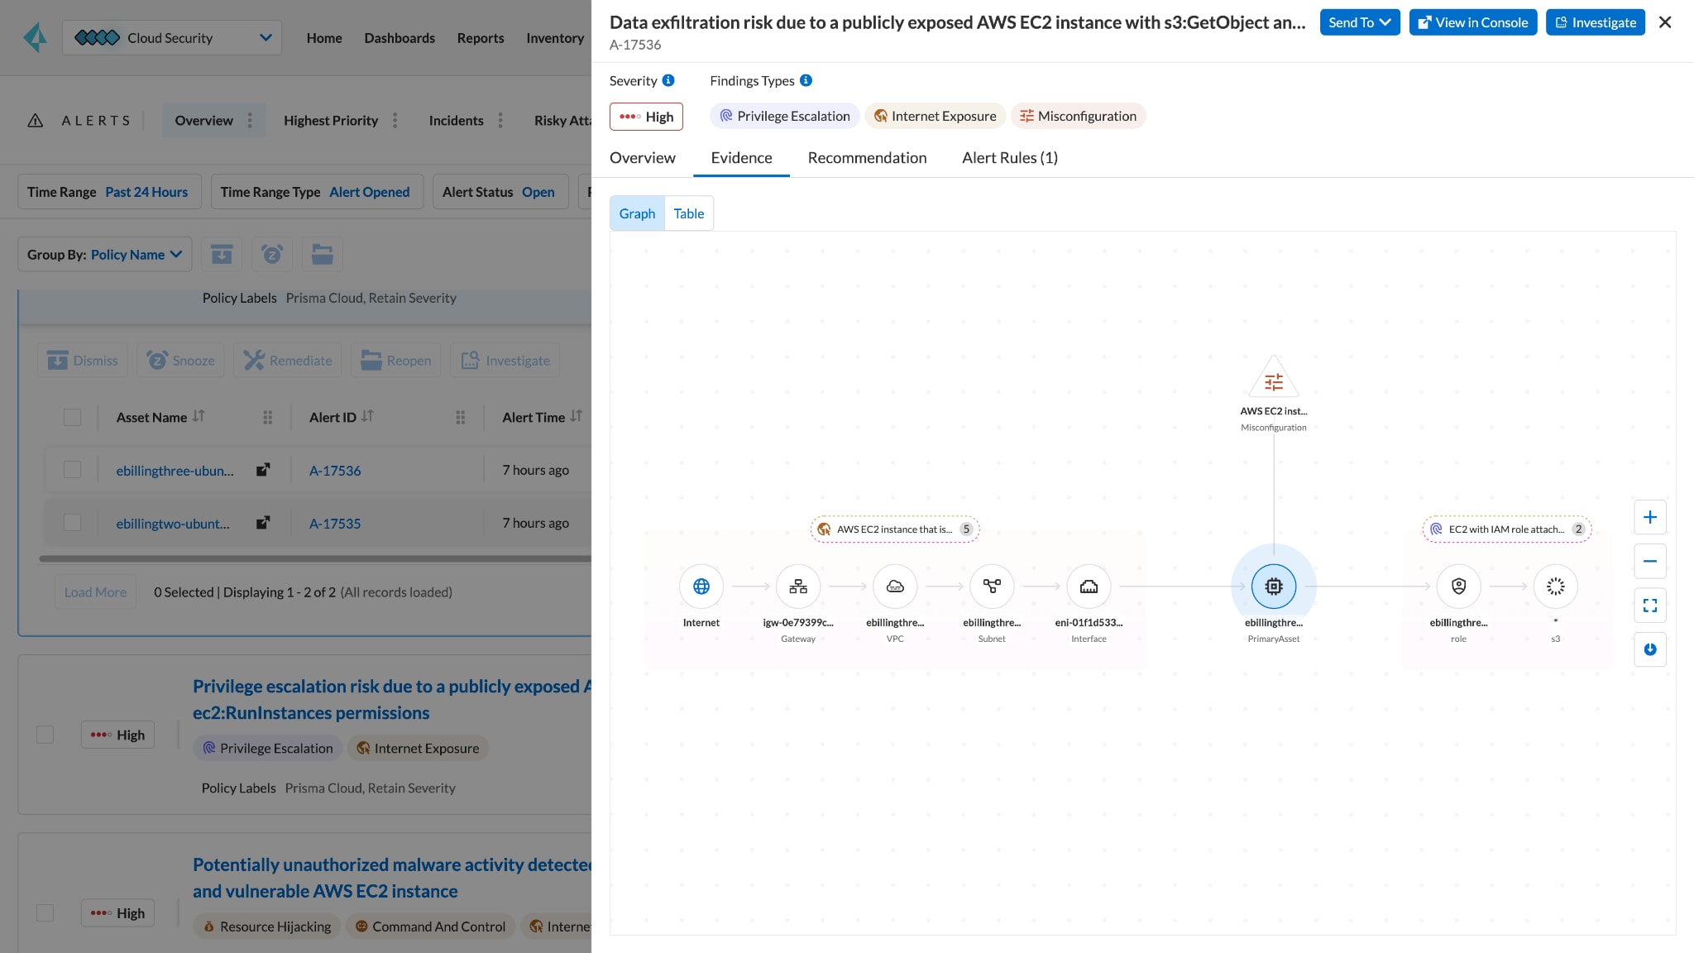Click the Prisma Cloud logo icon
The width and height of the screenshot is (1694, 953).
click(x=35, y=37)
